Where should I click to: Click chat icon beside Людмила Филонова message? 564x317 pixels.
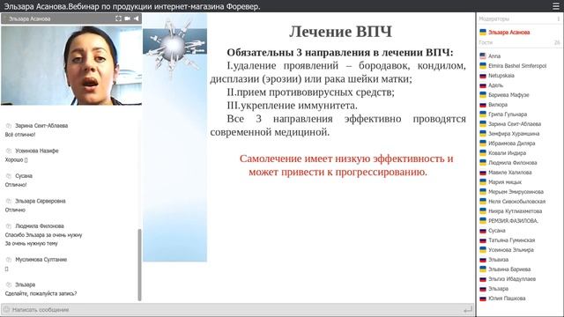(x=9, y=226)
